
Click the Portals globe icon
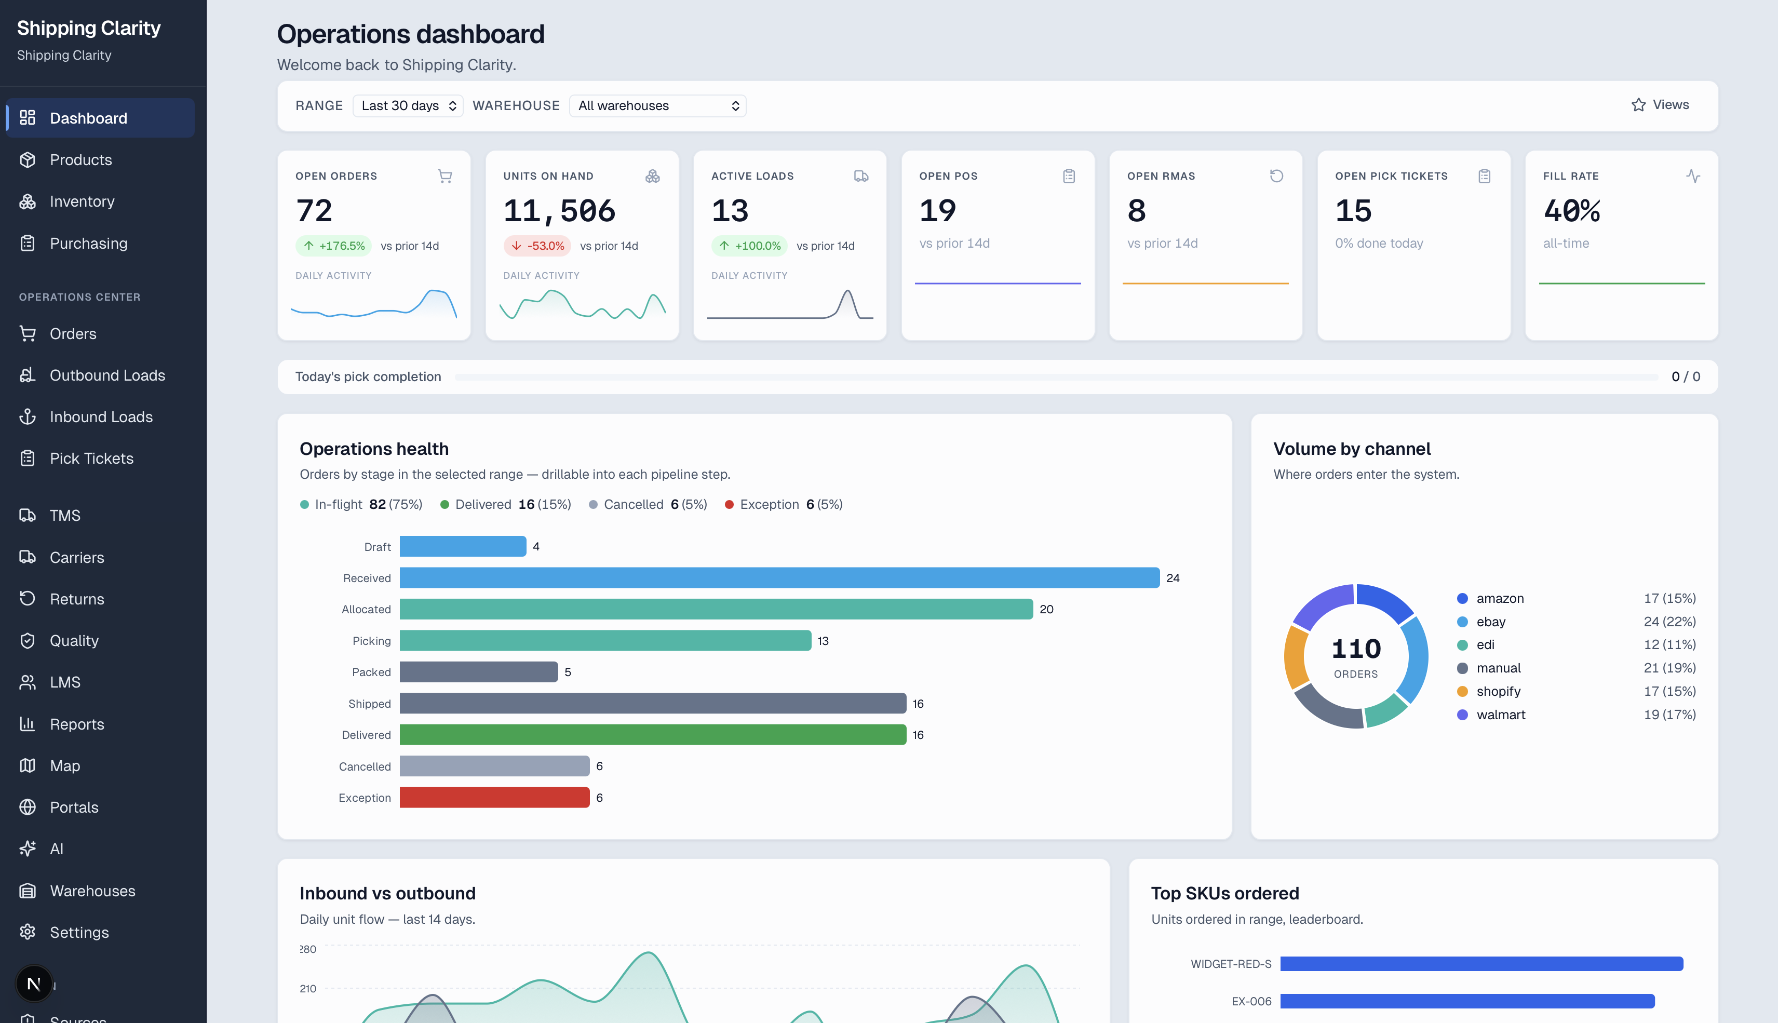pos(28,807)
